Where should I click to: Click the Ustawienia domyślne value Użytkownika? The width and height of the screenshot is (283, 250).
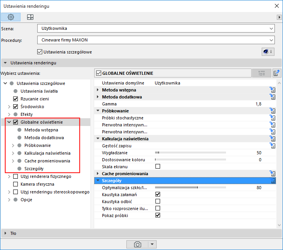(167, 83)
